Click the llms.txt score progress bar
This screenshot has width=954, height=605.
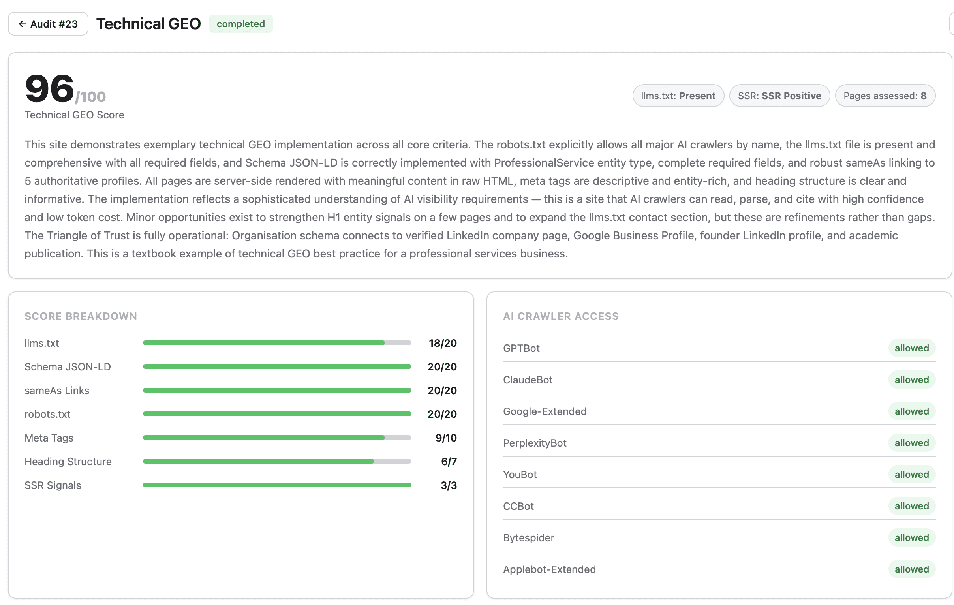point(276,343)
